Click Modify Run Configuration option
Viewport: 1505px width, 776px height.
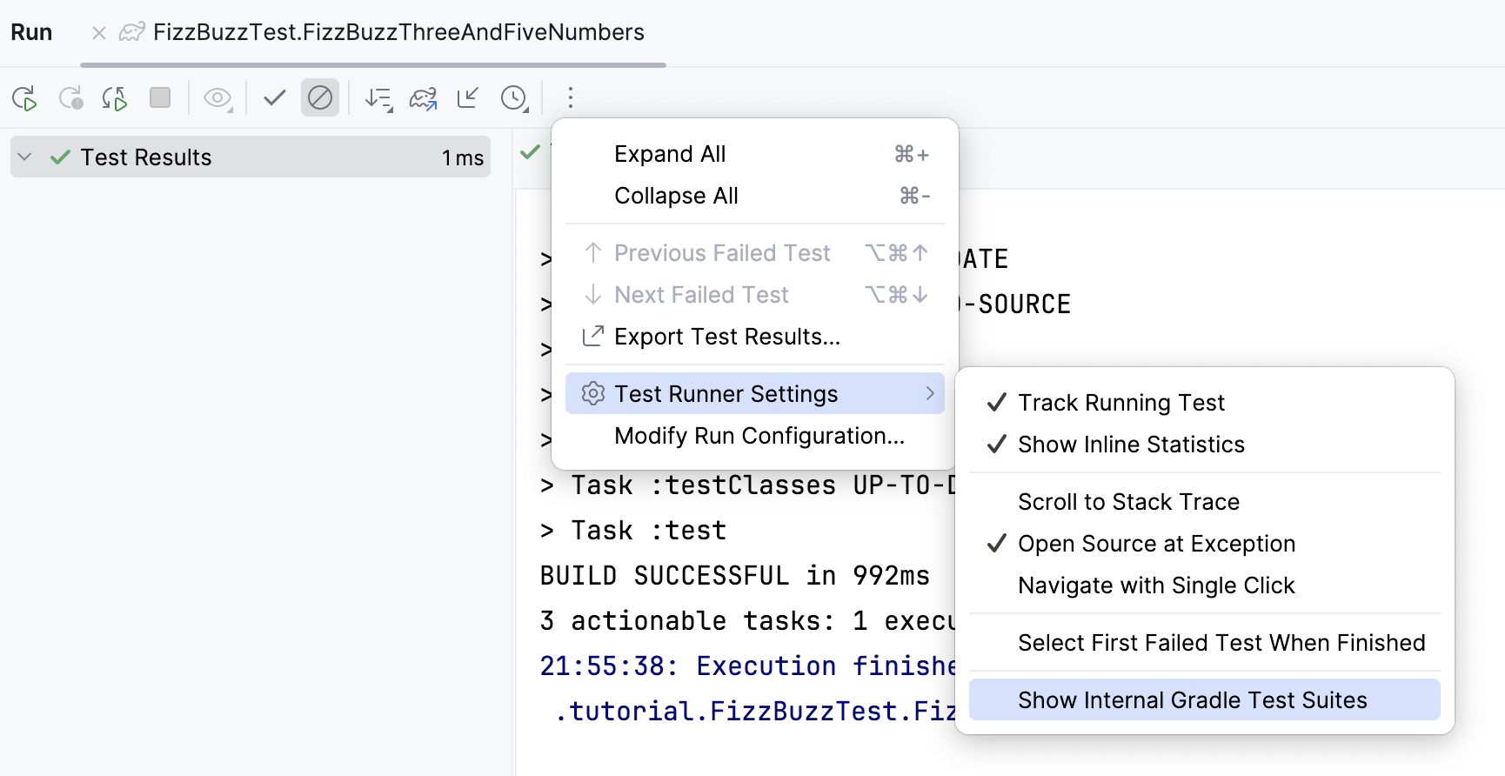point(759,436)
